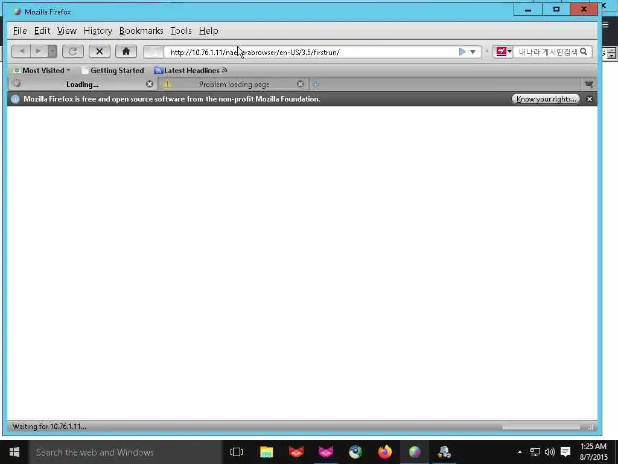Close the Problem loading page tab

point(301,84)
